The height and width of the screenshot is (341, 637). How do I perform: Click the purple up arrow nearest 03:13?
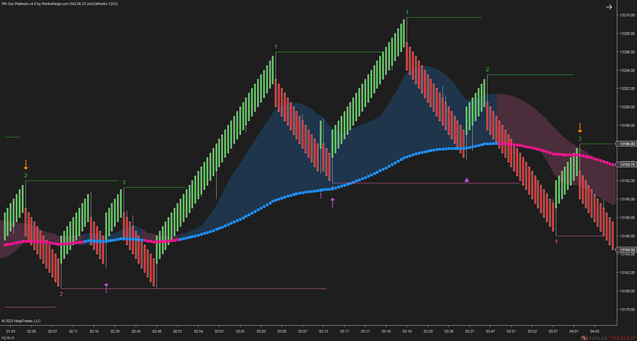coord(333,203)
